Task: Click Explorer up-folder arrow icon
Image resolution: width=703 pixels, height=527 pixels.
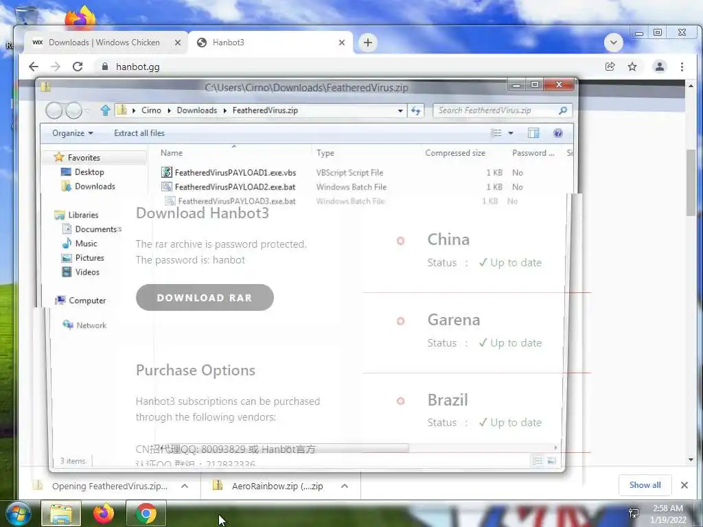Action: pyautogui.click(x=105, y=110)
